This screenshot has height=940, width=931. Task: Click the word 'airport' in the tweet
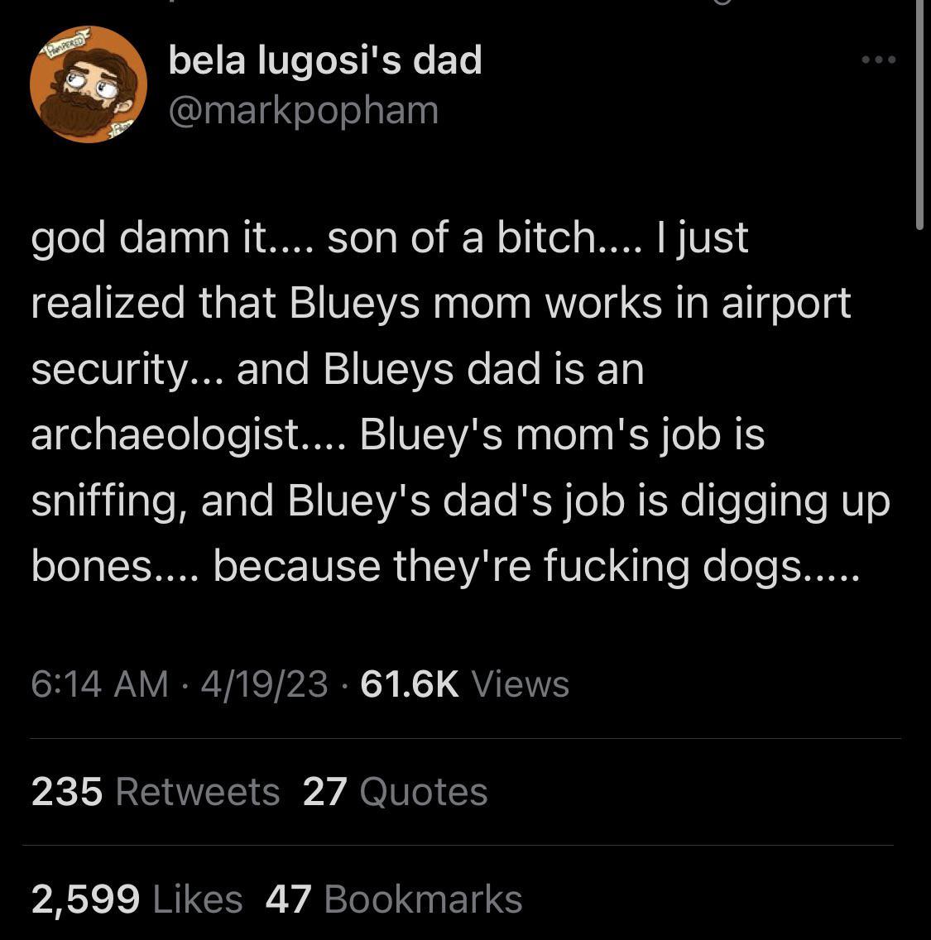786,303
